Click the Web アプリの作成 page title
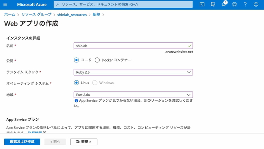Viewport: 264px width, 149px height. 31,24
